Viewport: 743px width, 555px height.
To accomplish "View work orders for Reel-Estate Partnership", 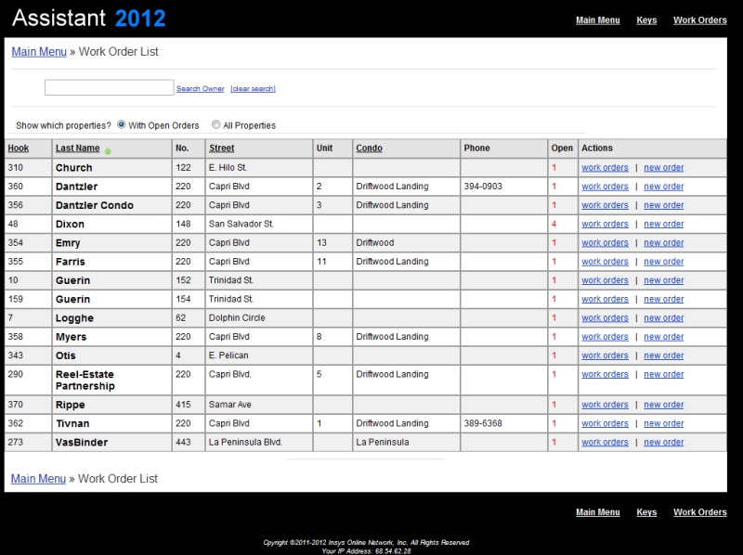I will (x=605, y=374).
